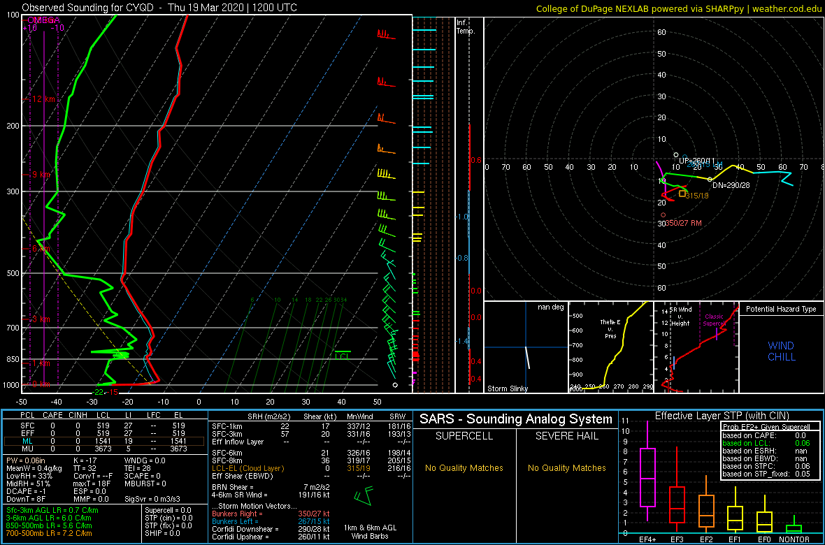Click the Bunkers Right 350/27 kt line

271,514
